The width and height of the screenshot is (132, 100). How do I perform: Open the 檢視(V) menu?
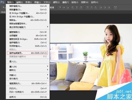75,2
